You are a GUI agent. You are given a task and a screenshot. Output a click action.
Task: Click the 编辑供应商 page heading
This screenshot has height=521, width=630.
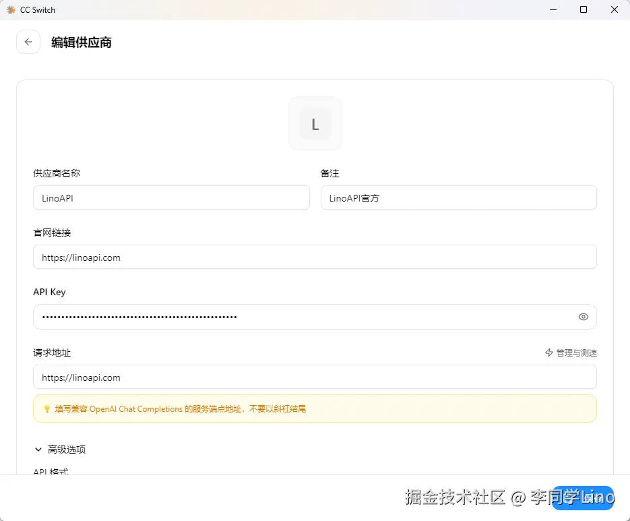[x=82, y=42]
